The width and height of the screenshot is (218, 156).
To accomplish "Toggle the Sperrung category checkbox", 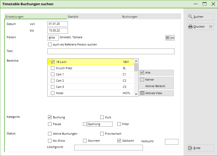I will (x=85, y=124).
